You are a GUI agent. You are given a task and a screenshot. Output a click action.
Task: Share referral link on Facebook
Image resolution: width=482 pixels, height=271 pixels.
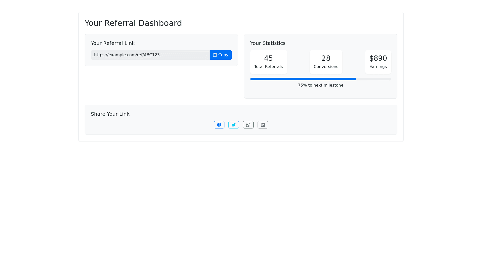click(x=219, y=125)
